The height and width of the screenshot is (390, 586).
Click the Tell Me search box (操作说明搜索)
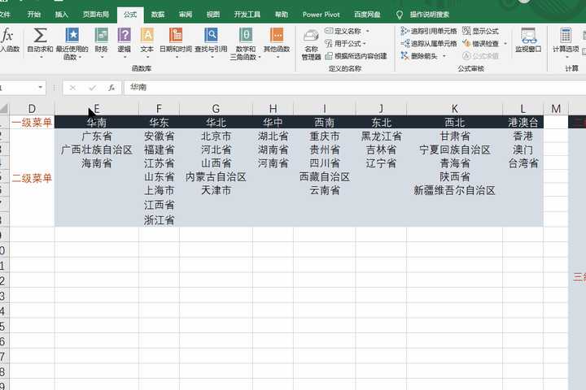(x=430, y=15)
